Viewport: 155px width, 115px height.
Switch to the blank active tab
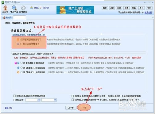click(20, 17)
